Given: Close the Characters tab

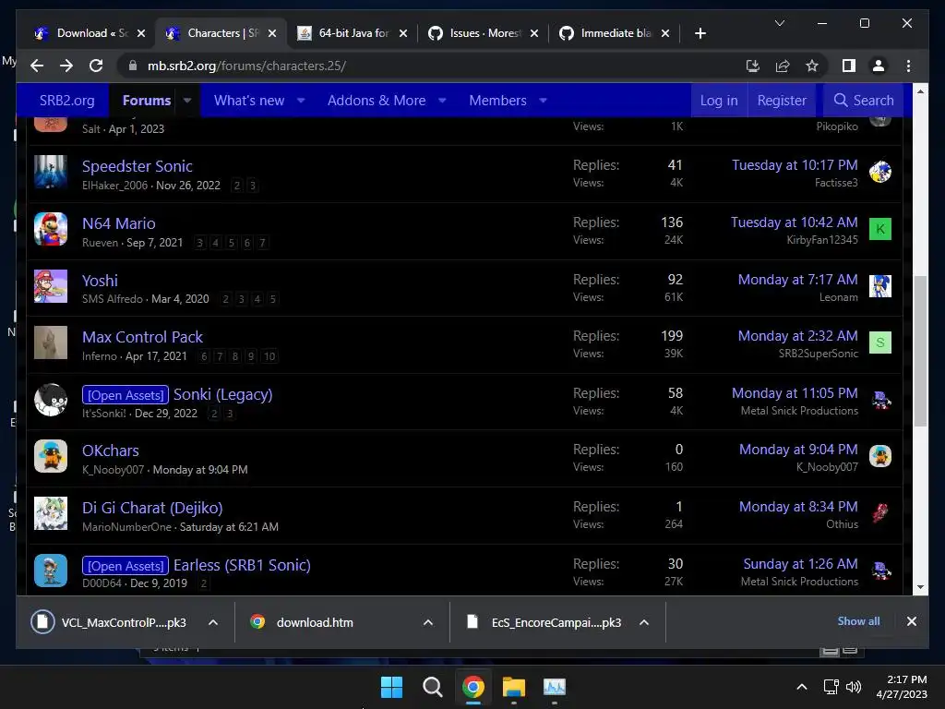Looking at the screenshot, I should 272,34.
